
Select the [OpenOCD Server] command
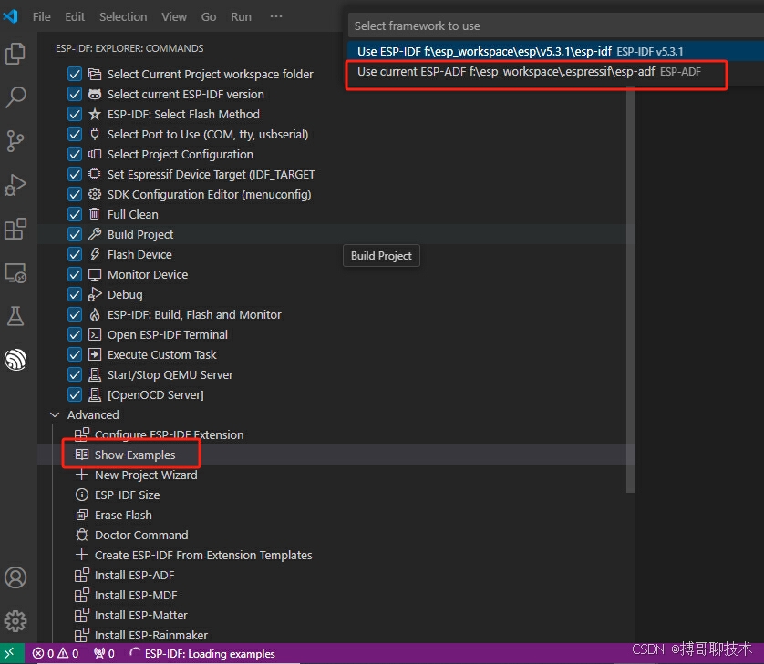click(155, 394)
